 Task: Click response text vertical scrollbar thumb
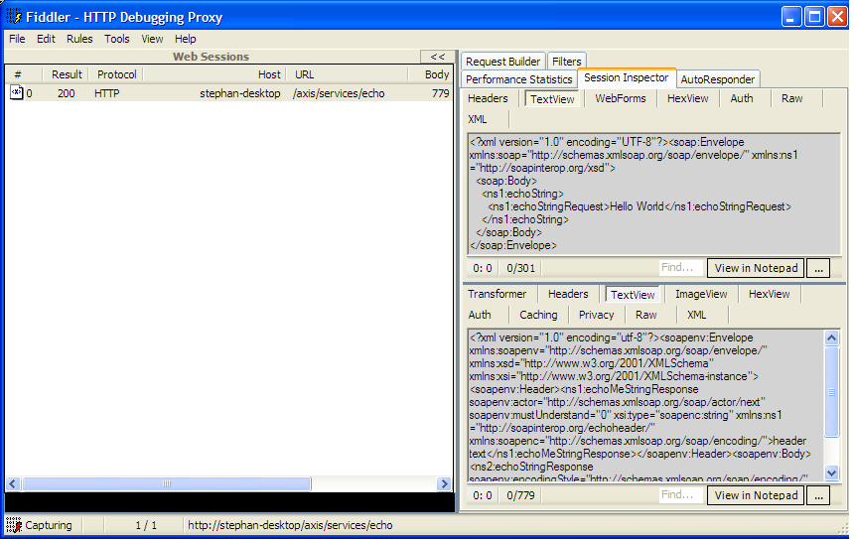coord(832,391)
